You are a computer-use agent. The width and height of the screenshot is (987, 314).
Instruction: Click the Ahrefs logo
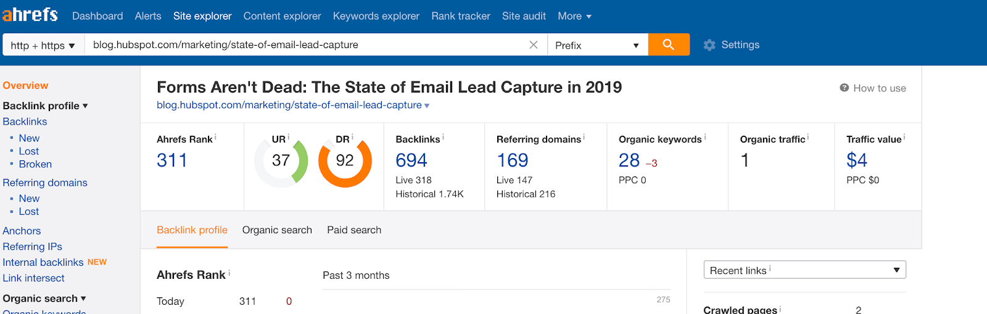point(30,15)
